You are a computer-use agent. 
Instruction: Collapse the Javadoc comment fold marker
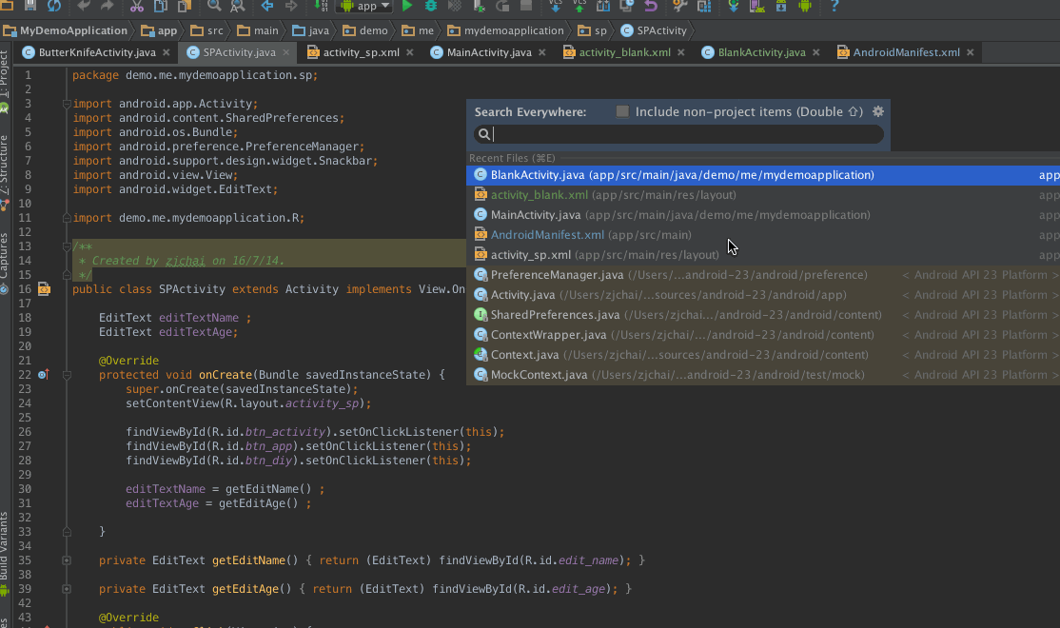click(x=67, y=246)
